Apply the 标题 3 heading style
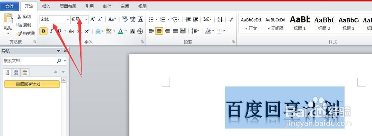 (348, 23)
